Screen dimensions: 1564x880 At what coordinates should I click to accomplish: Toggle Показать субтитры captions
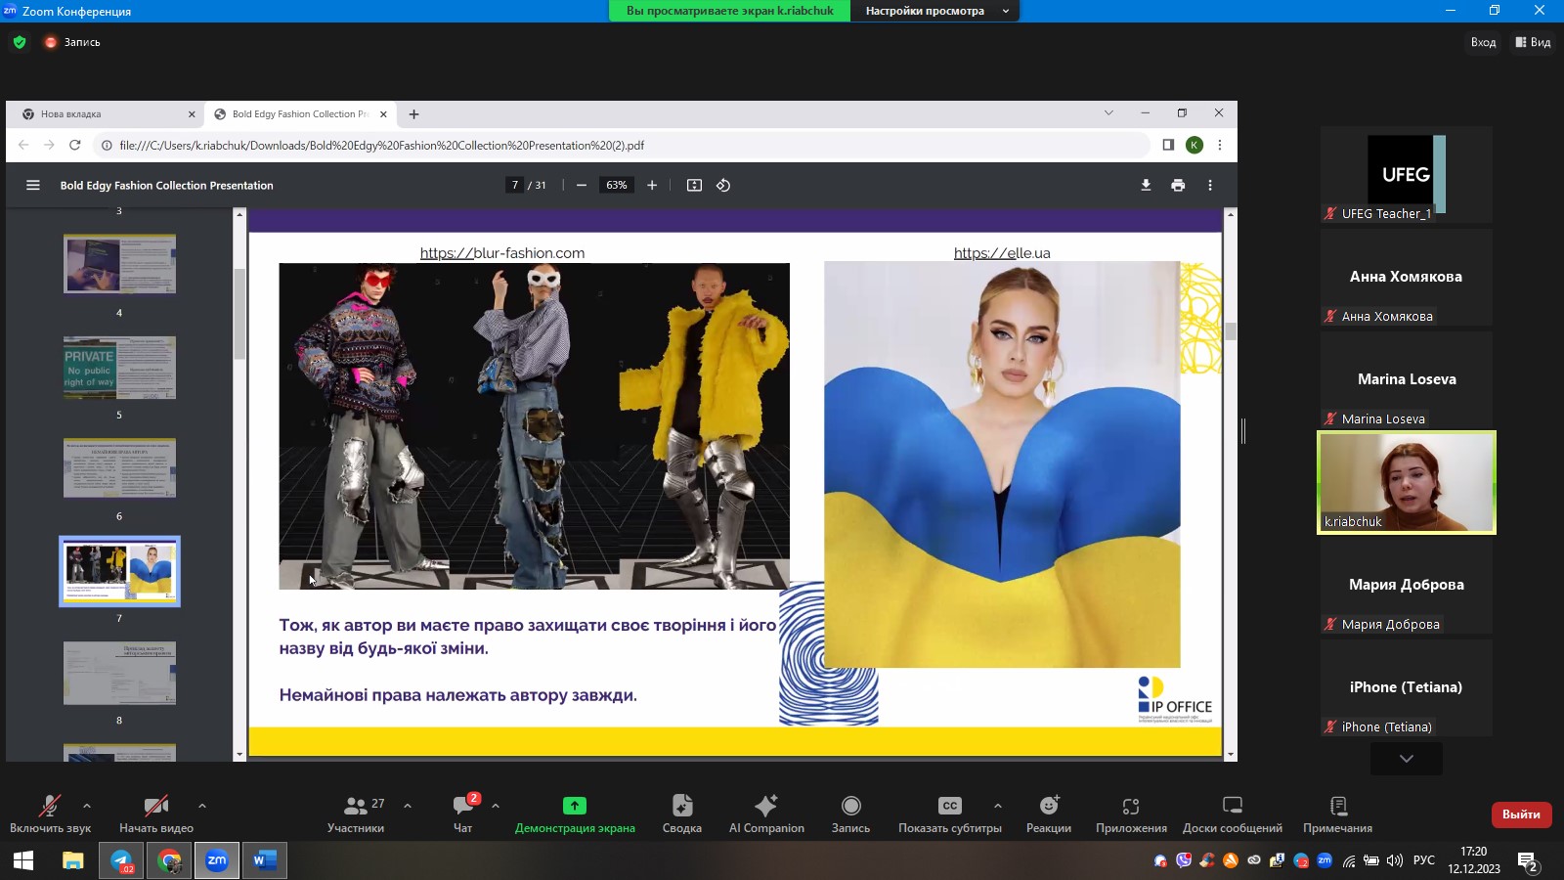(950, 814)
